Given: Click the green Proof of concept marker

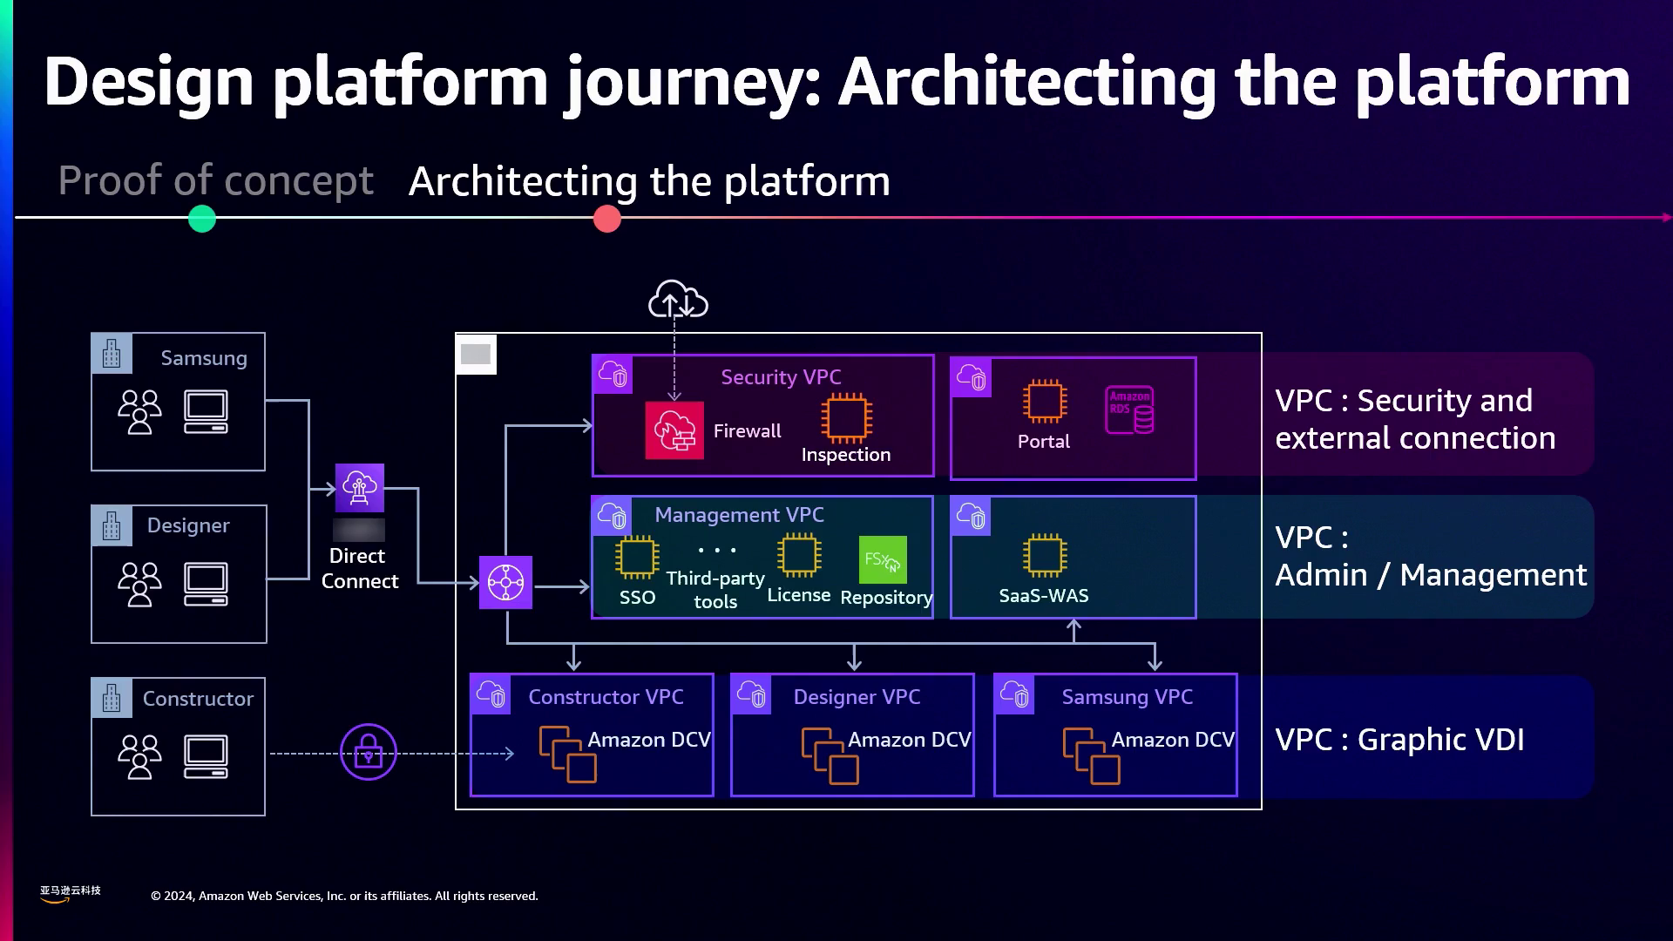Looking at the screenshot, I should pyautogui.click(x=202, y=219).
